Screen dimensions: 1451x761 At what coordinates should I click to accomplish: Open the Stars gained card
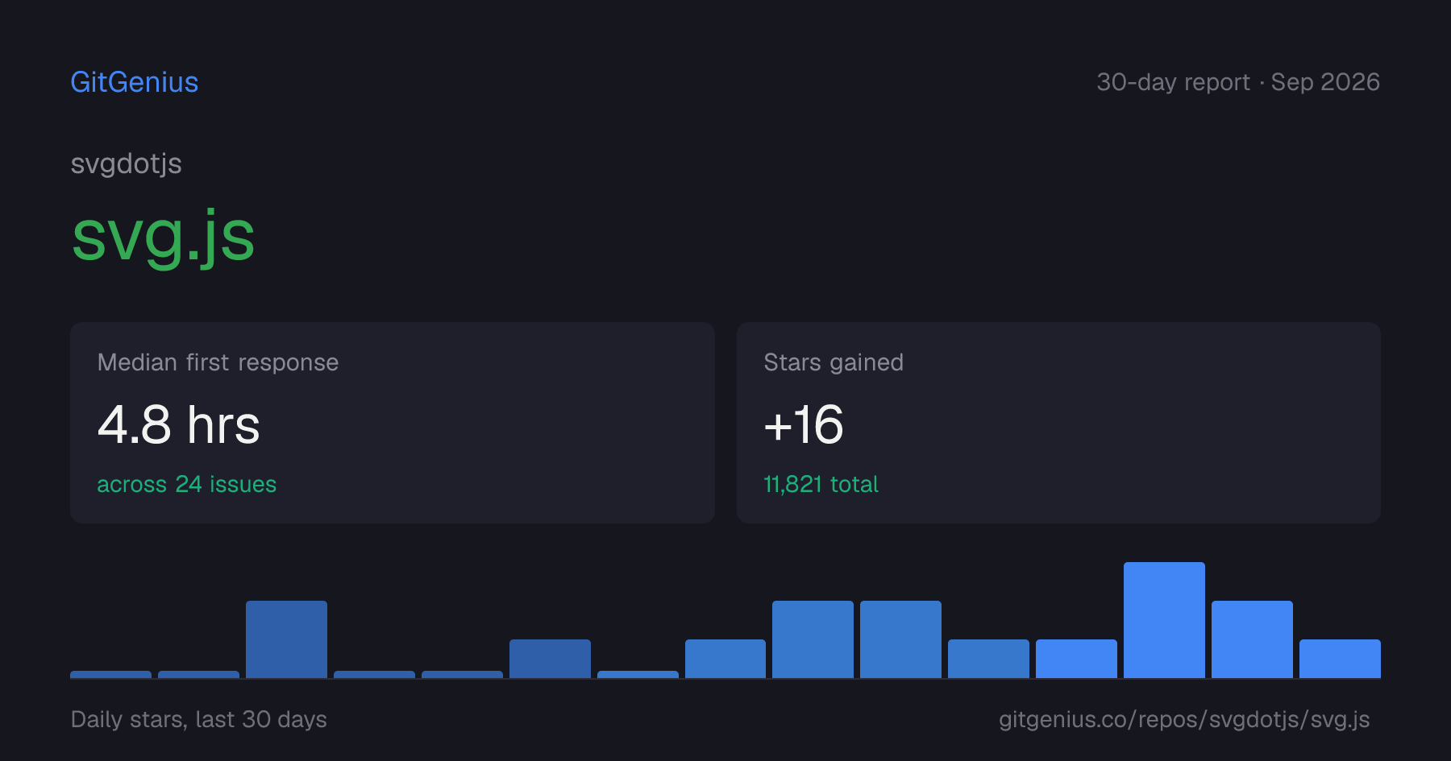click(x=1058, y=423)
